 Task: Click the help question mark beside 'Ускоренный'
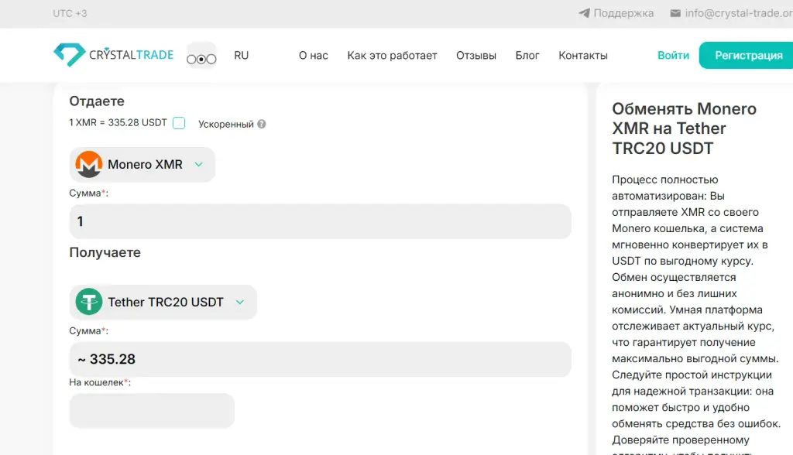[262, 124]
